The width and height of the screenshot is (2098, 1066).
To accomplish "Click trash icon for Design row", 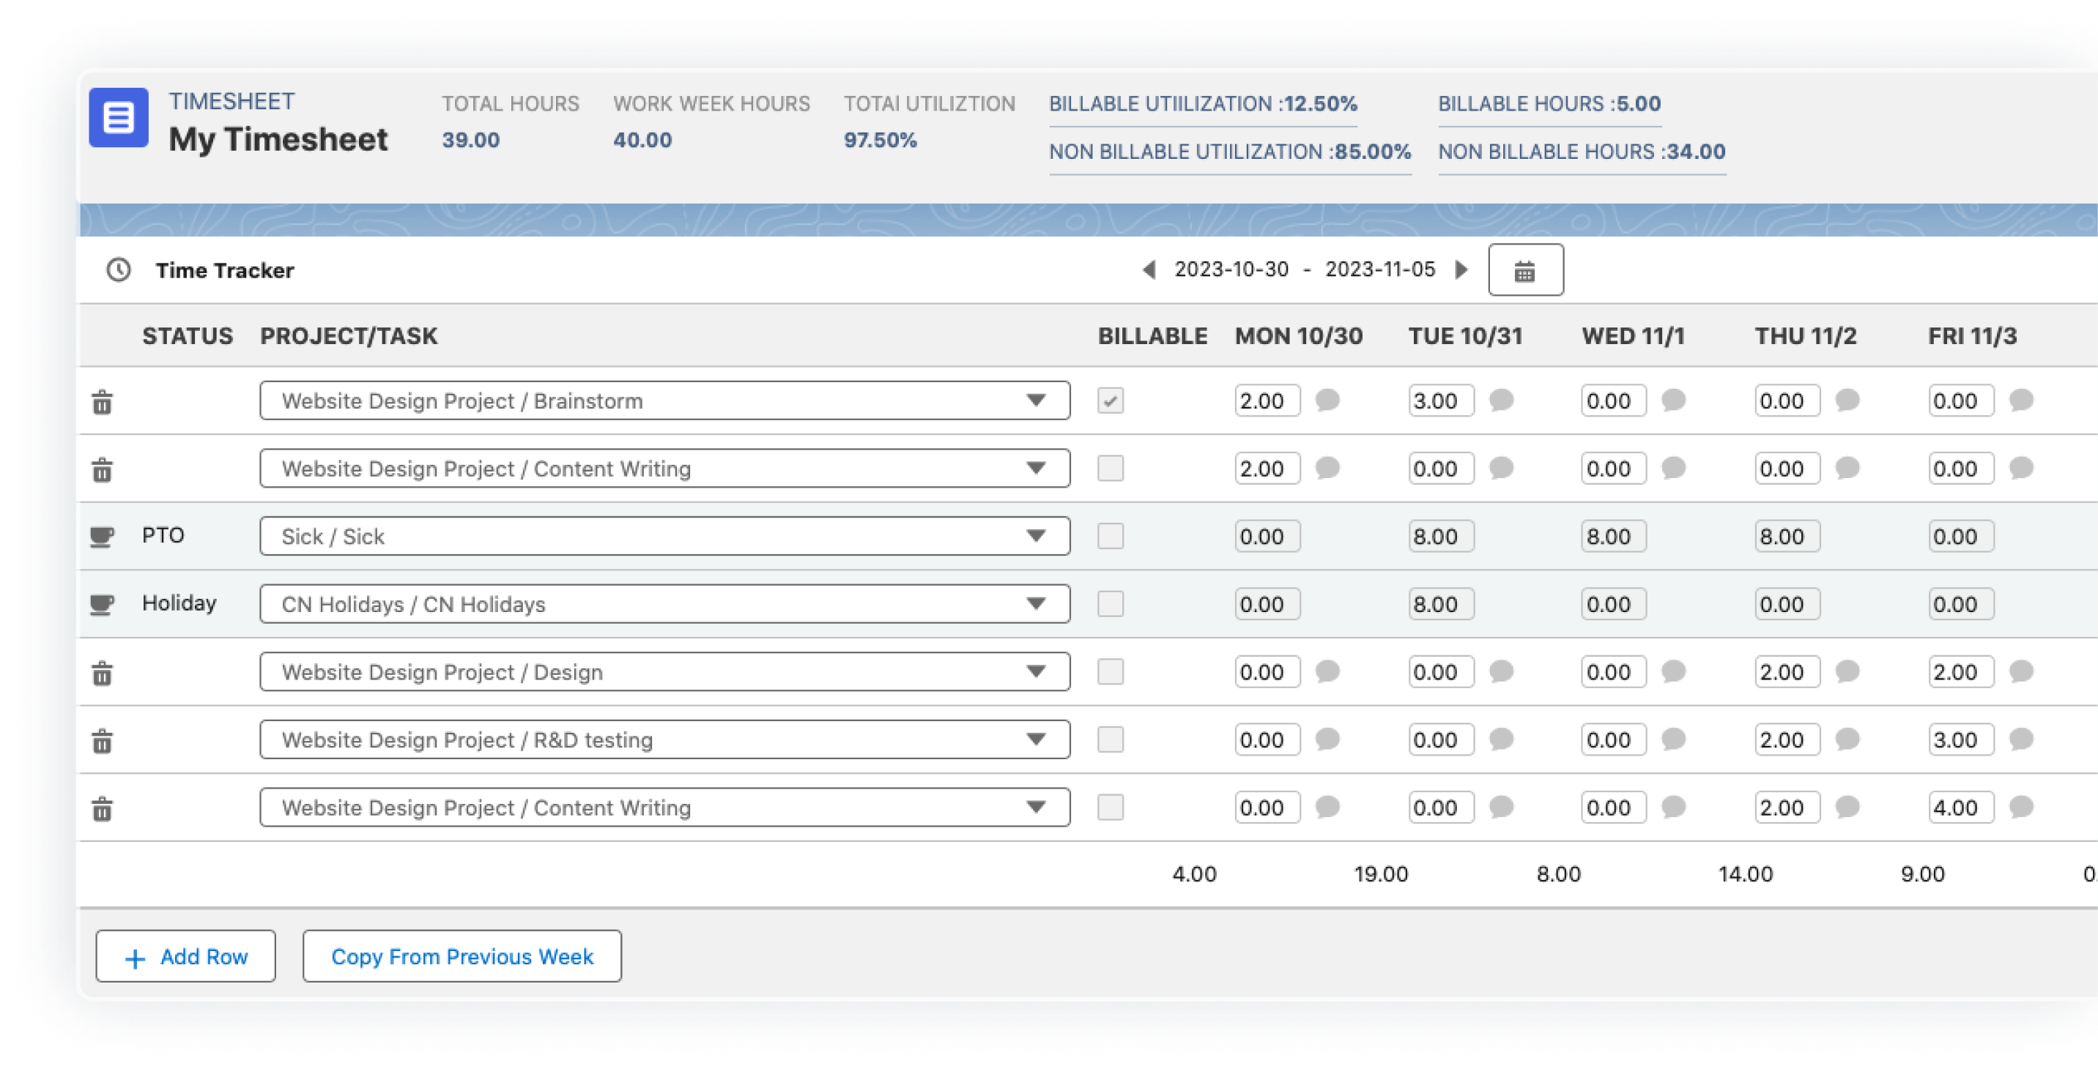I will pos(102,674).
